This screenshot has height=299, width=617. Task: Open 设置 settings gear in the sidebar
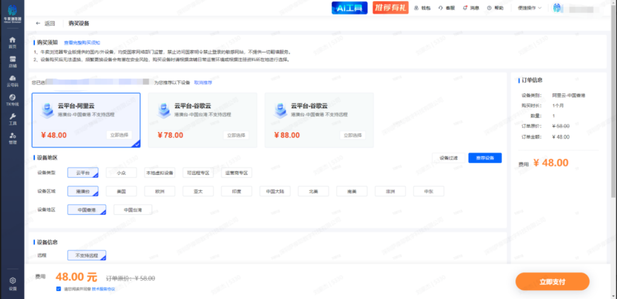point(12,284)
